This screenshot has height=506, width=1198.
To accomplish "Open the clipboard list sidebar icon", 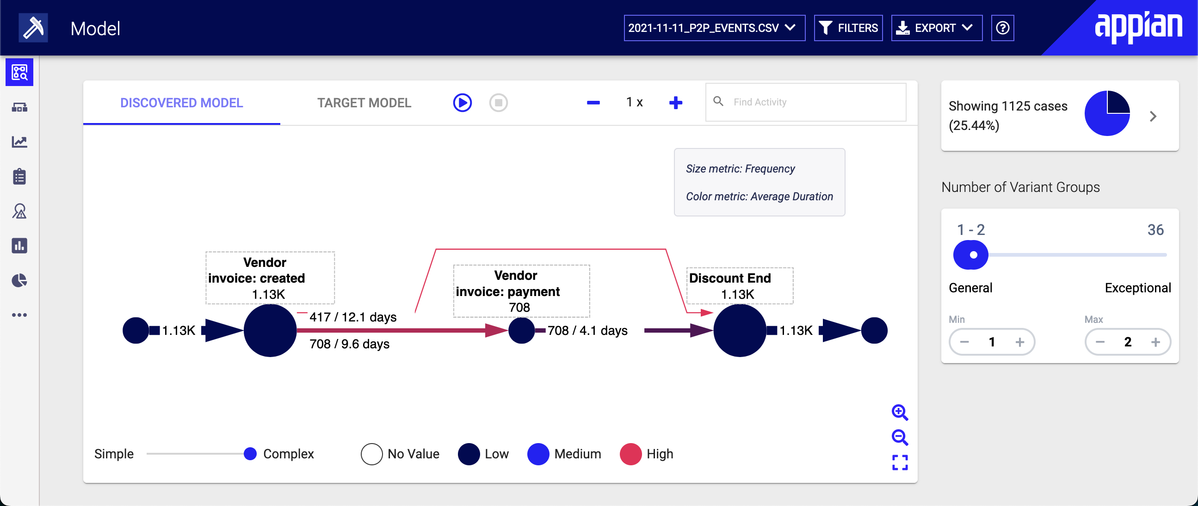I will [x=19, y=176].
